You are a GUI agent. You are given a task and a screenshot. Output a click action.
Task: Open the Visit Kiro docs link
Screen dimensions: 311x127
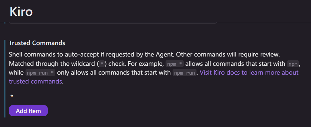pos(249,72)
